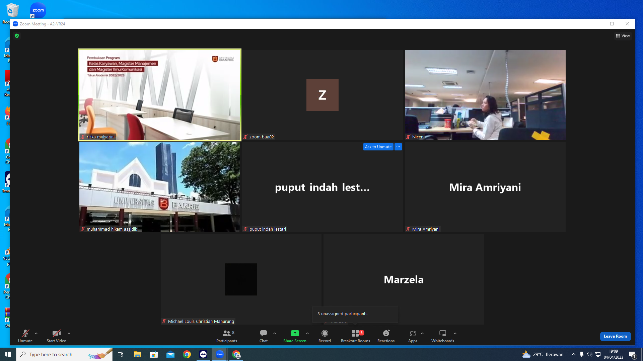
Task: Select muhammad hikam assidik's video tile
Action: tap(160, 187)
